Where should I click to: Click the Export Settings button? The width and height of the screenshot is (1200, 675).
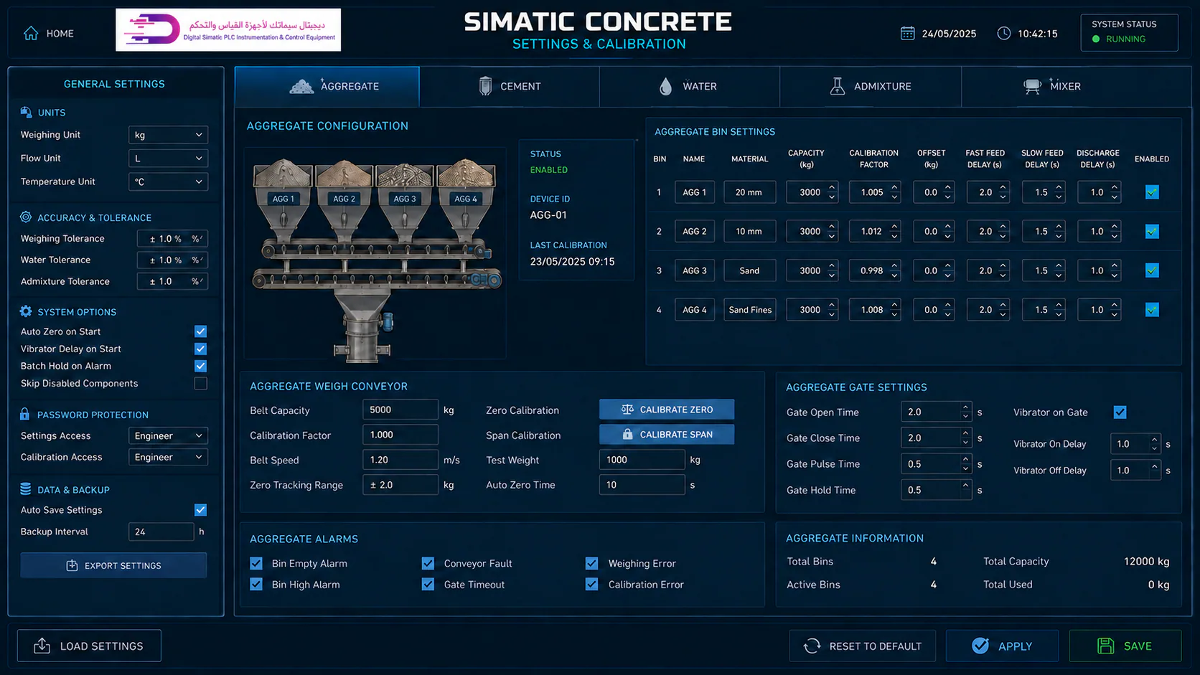click(113, 565)
